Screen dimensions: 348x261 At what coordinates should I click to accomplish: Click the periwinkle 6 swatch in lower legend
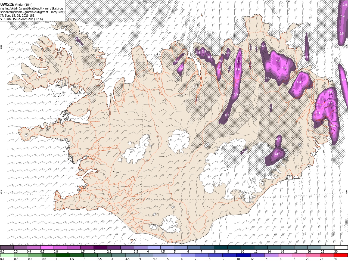click(x=188, y=255)
